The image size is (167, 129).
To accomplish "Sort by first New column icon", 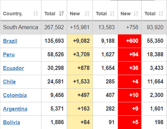I will tap(87, 14).
